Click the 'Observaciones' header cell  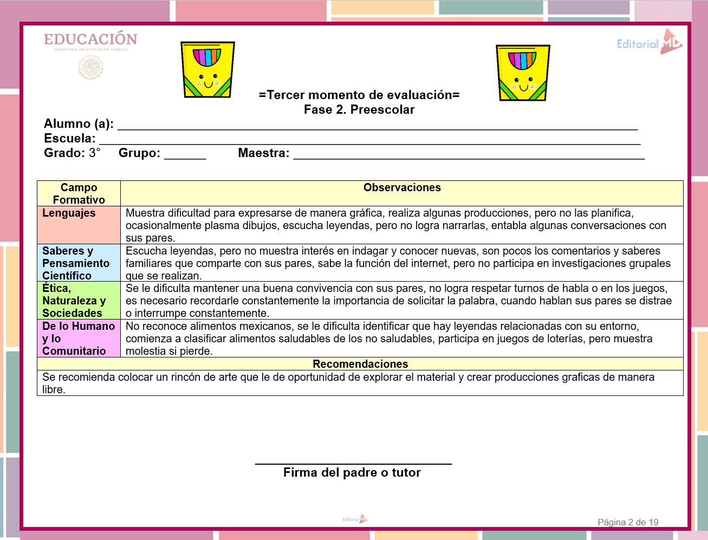click(x=402, y=193)
